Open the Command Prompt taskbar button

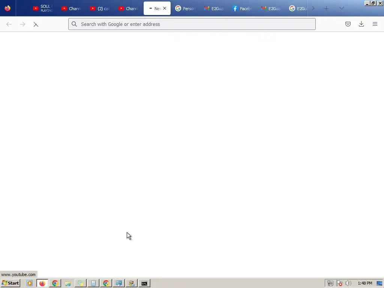(144, 283)
